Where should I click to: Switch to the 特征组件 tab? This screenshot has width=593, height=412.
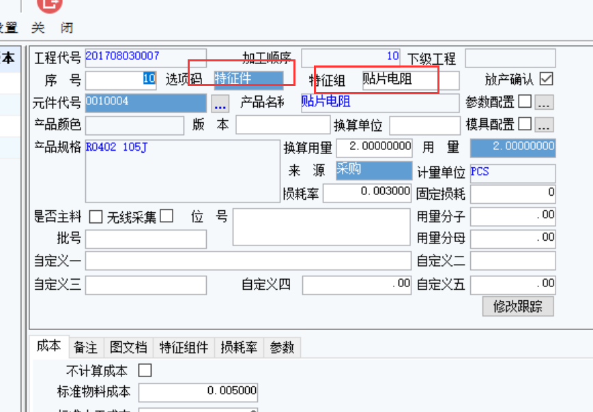click(184, 347)
